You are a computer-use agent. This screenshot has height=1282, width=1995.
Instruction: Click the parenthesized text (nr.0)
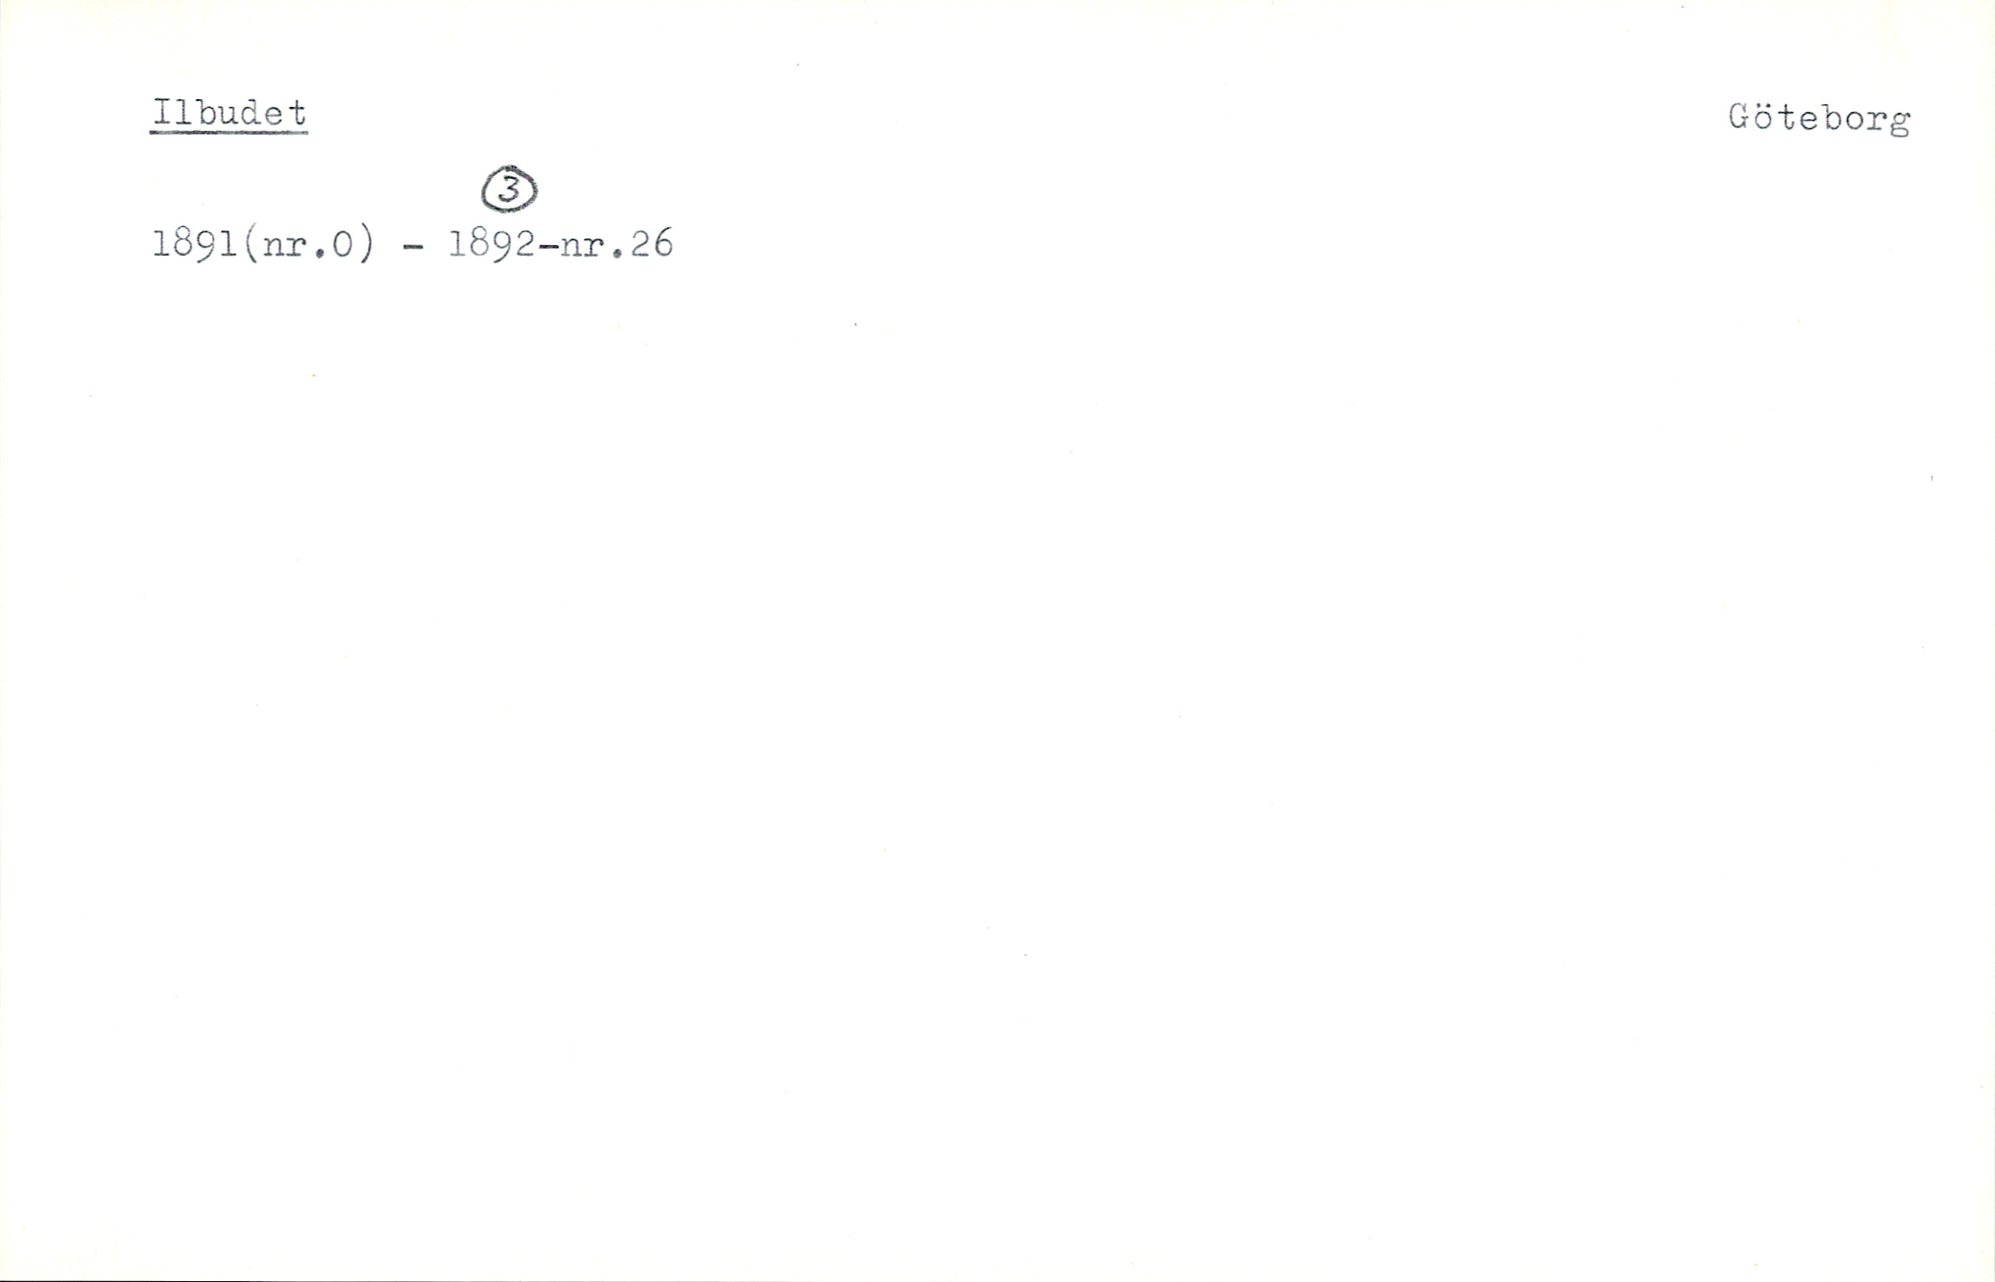(x=308, y=245)
